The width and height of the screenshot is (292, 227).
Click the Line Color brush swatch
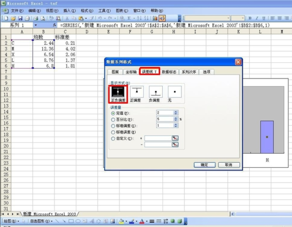pyautogui.click(x=132, y=221)
